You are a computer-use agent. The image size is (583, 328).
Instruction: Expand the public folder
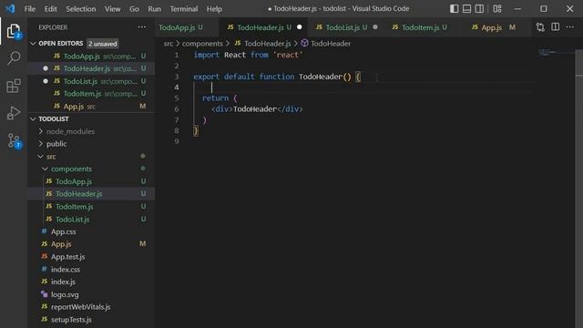click(x=41, y=144)
